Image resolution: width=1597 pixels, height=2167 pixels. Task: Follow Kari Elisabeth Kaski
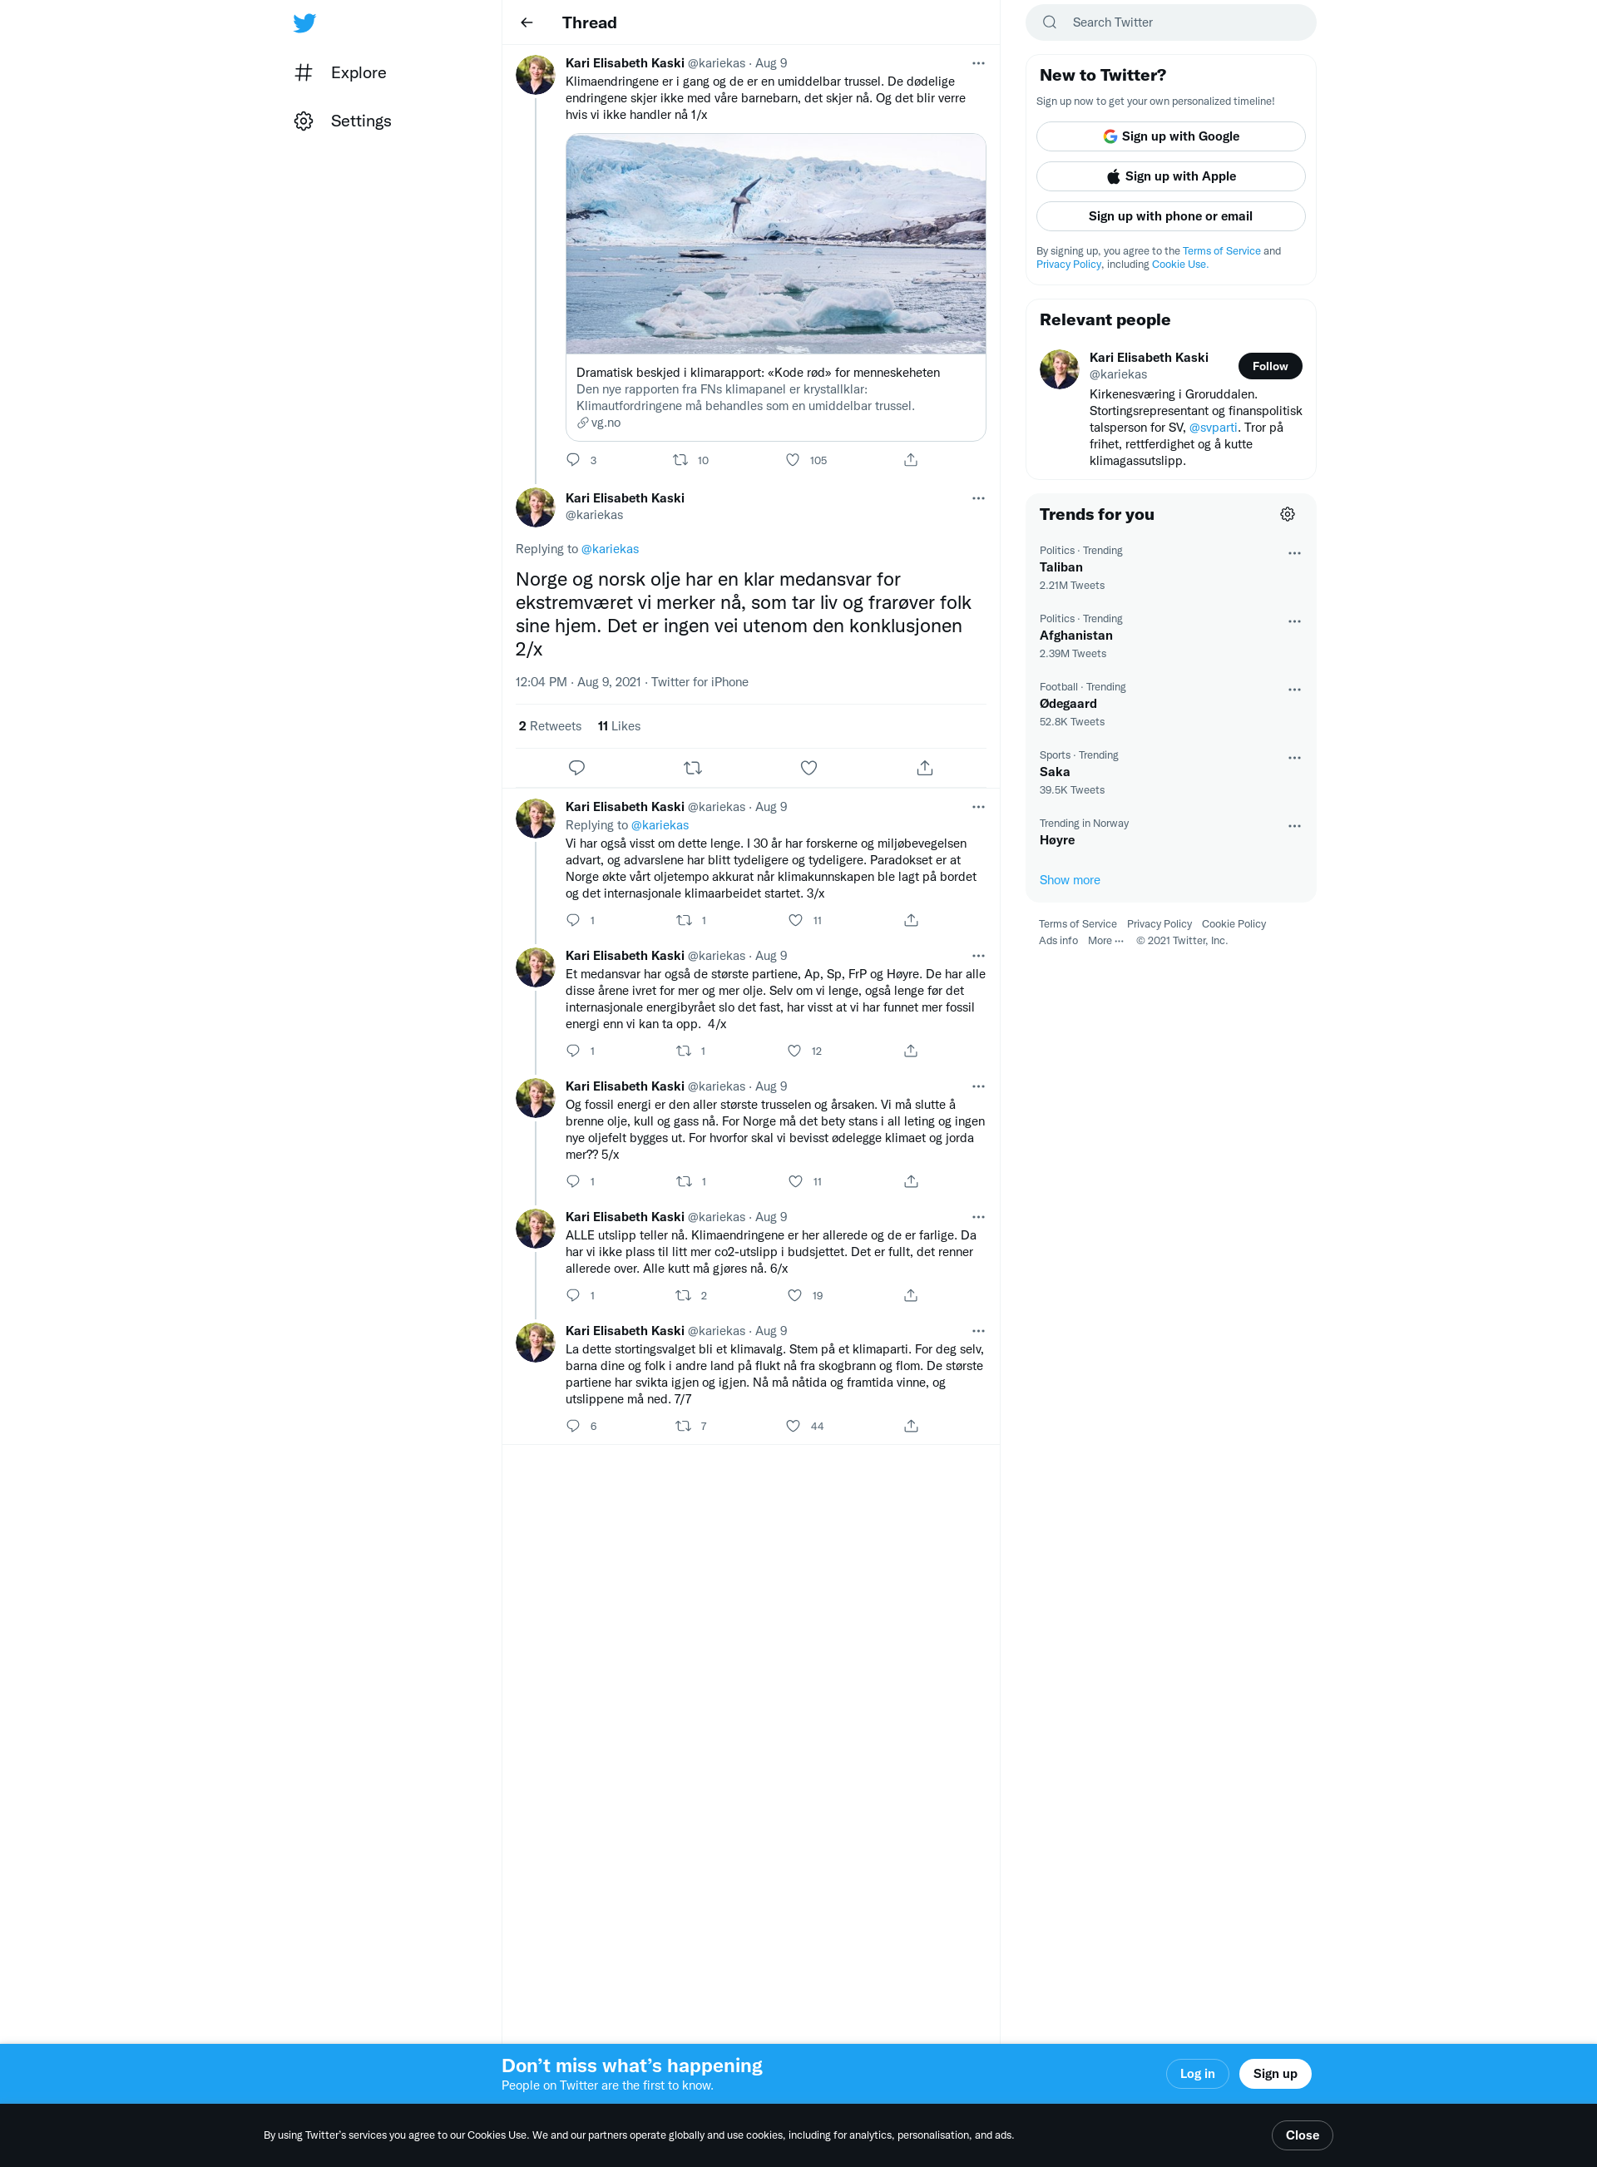tap(1269, 366)
